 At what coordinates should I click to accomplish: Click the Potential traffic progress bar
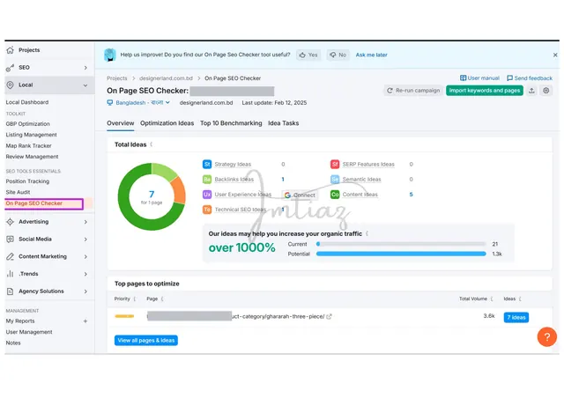pos(401,254)
